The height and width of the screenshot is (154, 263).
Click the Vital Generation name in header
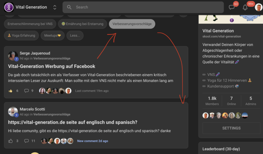[31, 7]
